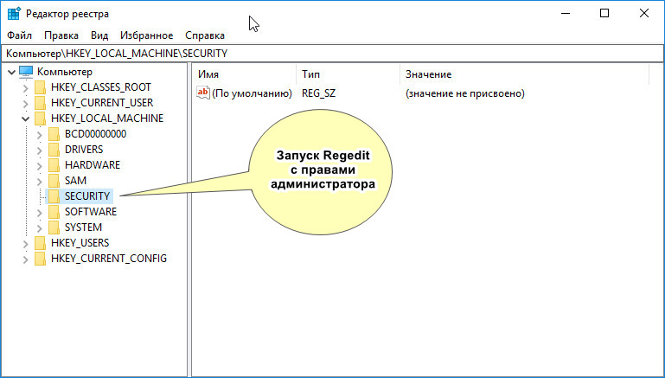Click the HKEY_CURRENT_CONFIG folder icon
Screen dimensions: 665x378
(40, 259)
